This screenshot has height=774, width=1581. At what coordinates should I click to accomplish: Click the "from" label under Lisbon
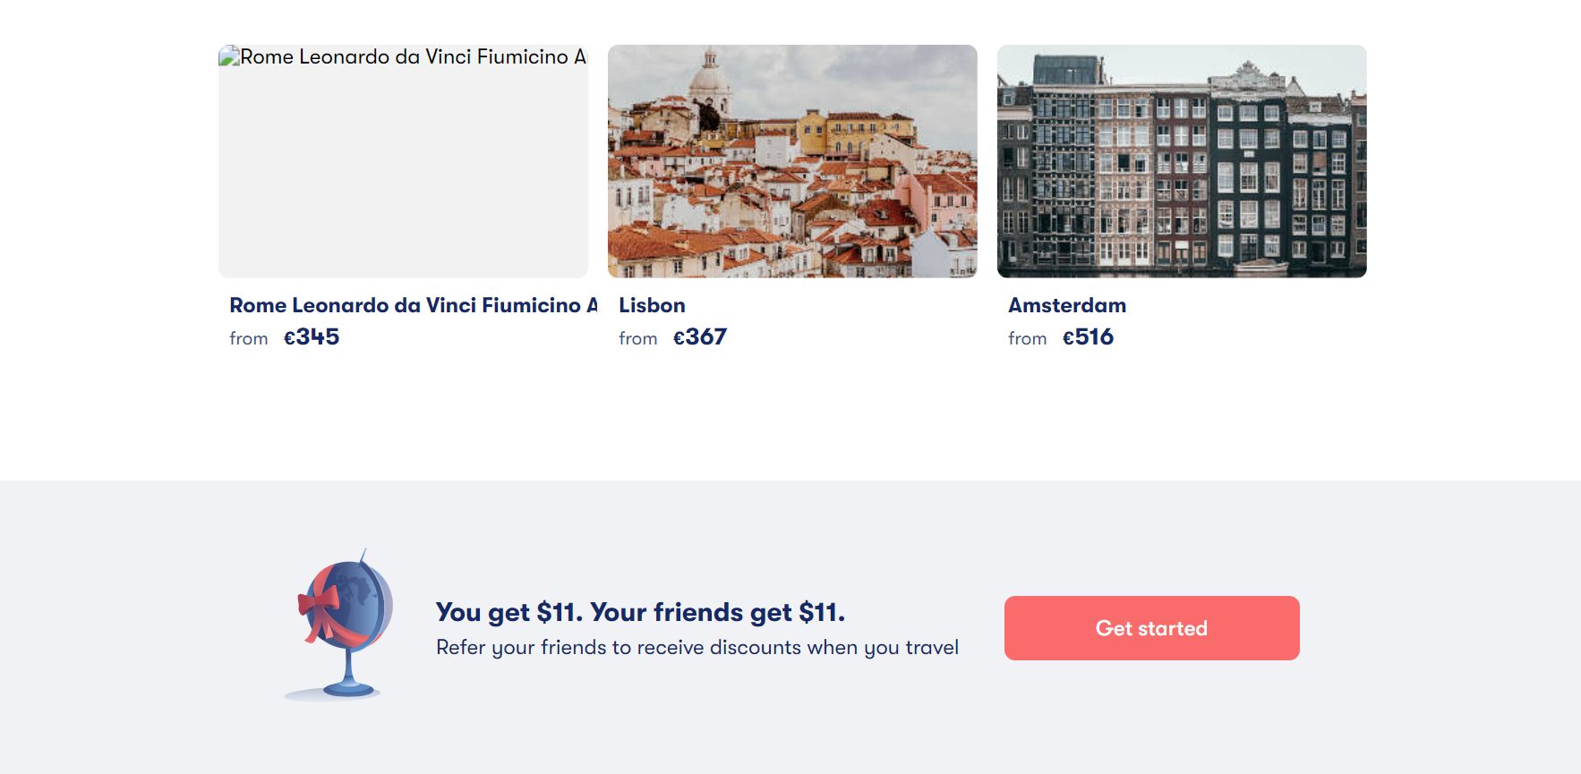click(x=638, y=339)
